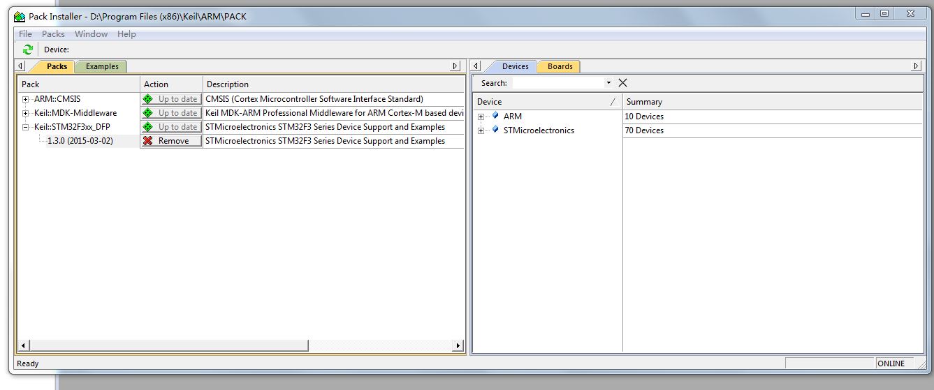Expand the Keil::MDK-Middleware pack node
This screenshot has height=390, width=934.
click(26, 113)
